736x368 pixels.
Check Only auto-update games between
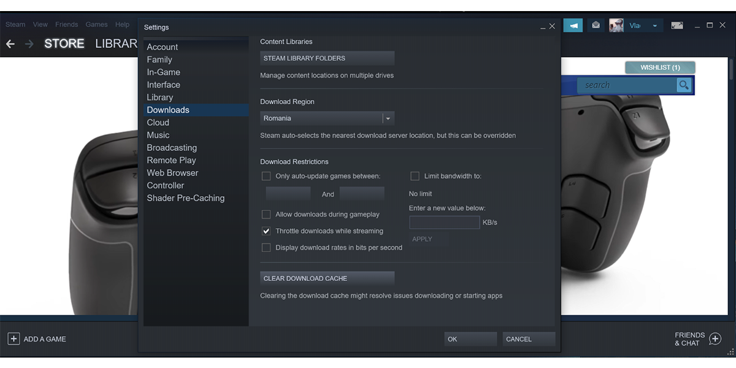[x=266, y=176]
